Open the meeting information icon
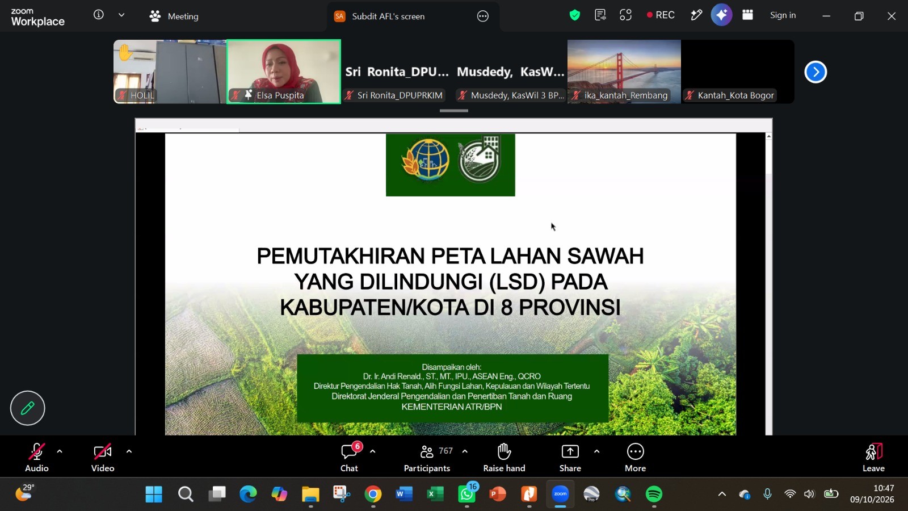Viewport: 908px width, 511px height. pos(99,15)
